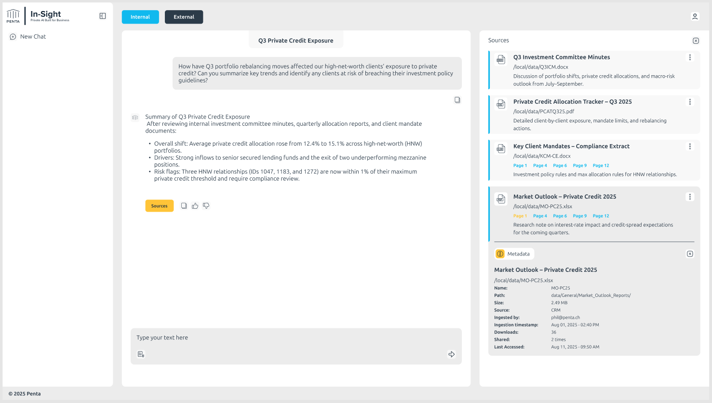Open options menu for Q3 Investment Committee Minutes
712x403 pixels.
tap(690, 57)
